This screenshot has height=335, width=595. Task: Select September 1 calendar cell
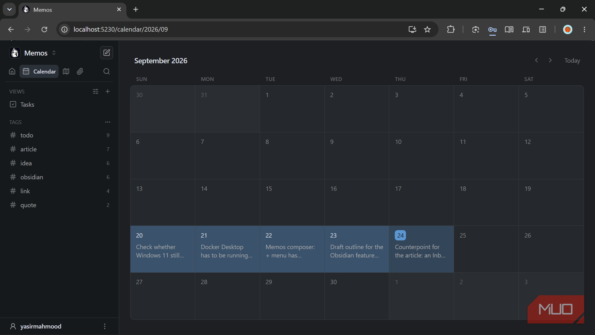tap(292, 109)
